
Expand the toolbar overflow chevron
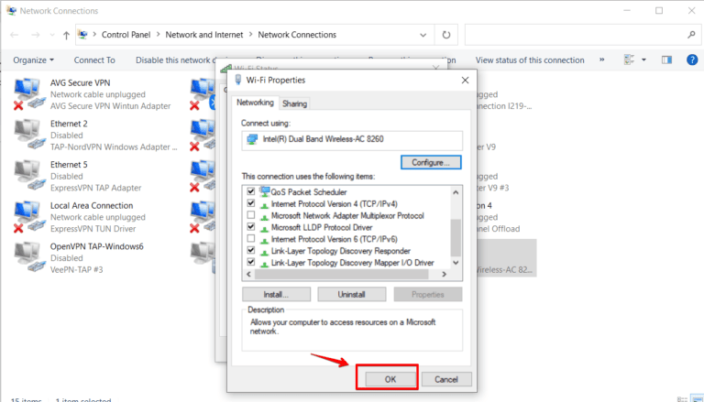603,60
